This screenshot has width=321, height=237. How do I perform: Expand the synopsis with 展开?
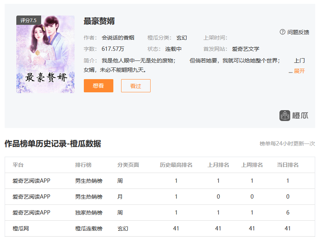pos(299,71)
